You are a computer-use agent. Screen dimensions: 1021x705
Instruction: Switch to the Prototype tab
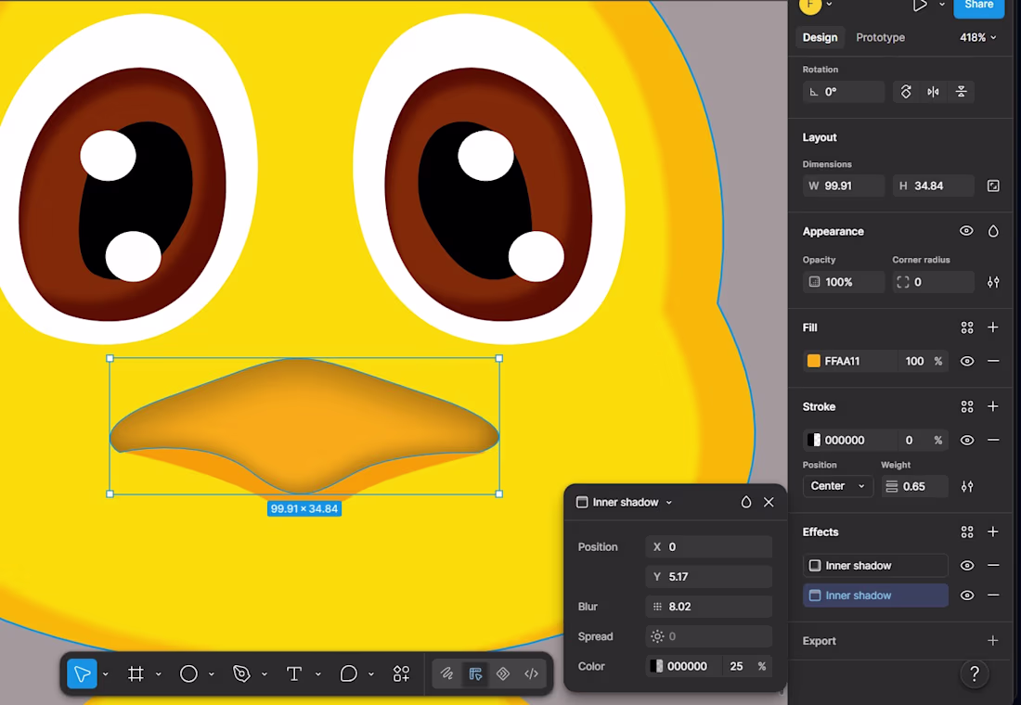[x=880, y=38]
